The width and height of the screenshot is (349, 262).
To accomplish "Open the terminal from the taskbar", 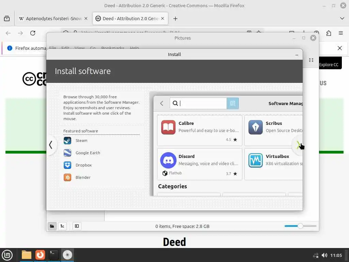I will (54, 255).
